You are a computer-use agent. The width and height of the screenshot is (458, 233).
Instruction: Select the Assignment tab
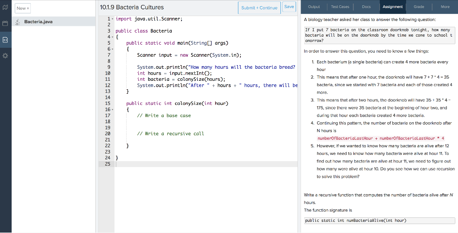(392, 7)
